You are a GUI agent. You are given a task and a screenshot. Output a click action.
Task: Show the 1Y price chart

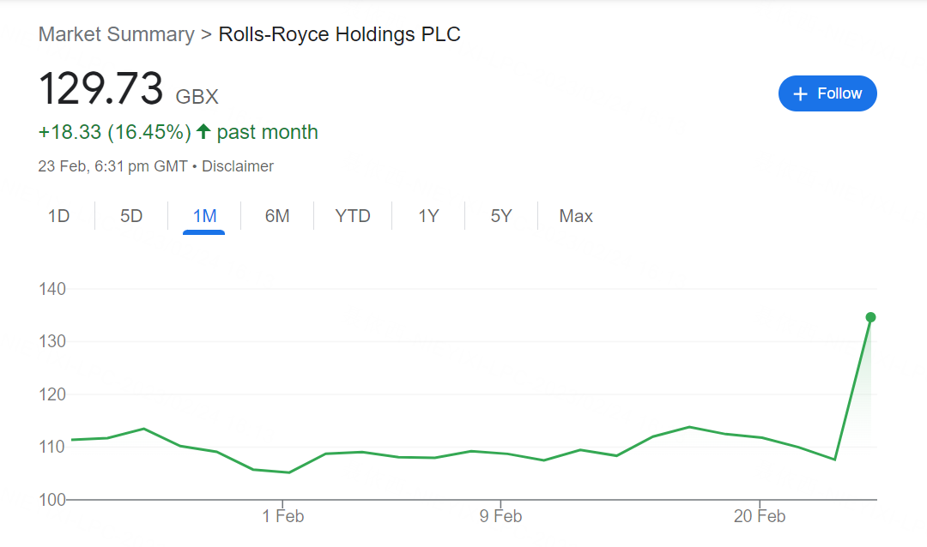coord(428,216)
